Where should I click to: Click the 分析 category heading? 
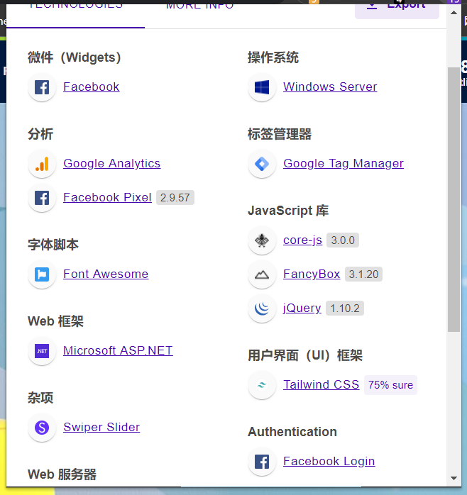point(40,134)
